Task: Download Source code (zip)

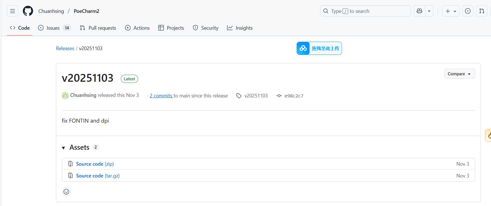Action: pos(95,164)
